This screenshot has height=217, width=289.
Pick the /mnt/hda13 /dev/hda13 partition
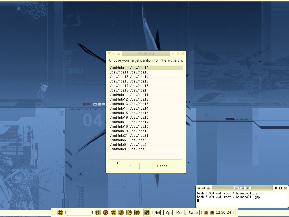coord(146,104)
